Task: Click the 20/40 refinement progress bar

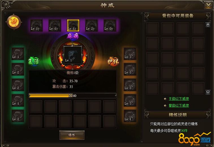Action: click(73, 96)
